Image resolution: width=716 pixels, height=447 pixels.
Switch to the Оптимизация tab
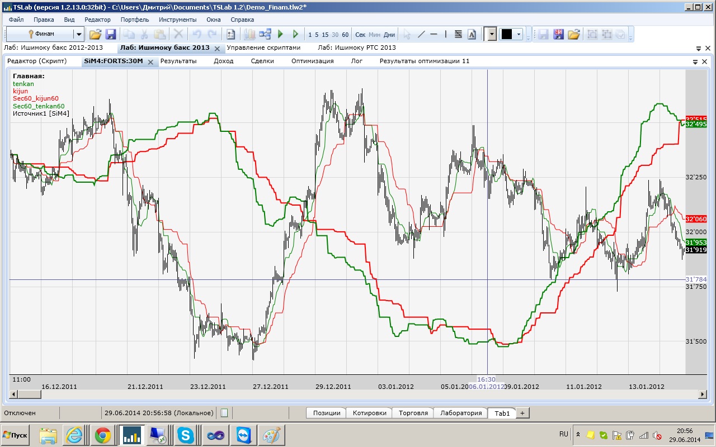(x=312, y=61)
